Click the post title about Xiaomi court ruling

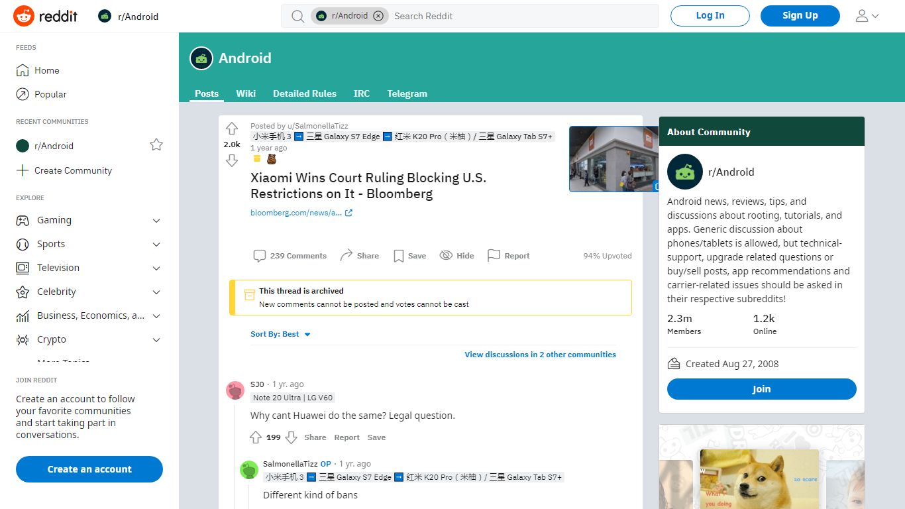click(x=368, y=186)
